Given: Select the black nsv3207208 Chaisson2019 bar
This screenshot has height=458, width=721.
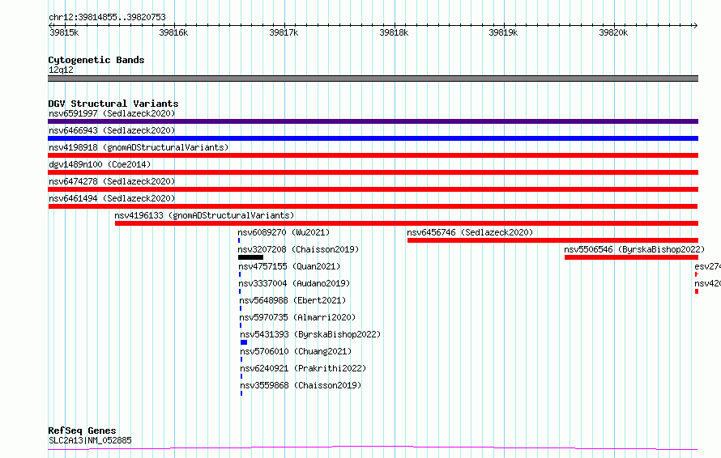Looking at the screenshot, I should [250, 257].
